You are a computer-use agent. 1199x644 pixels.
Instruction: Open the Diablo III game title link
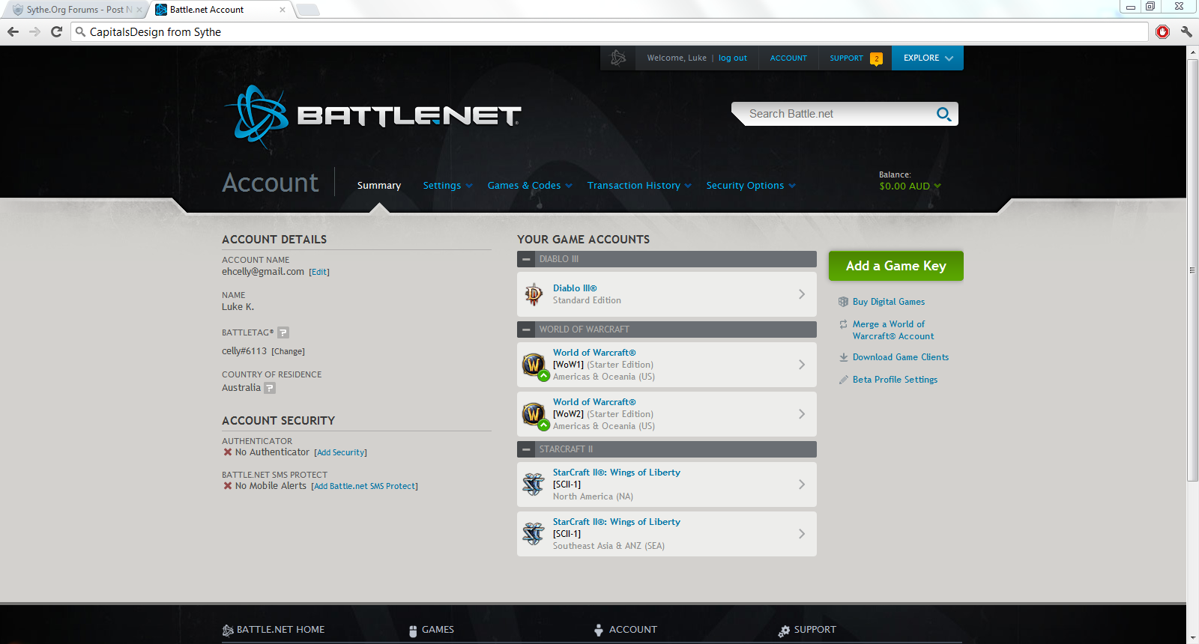[x=575, y=288]
